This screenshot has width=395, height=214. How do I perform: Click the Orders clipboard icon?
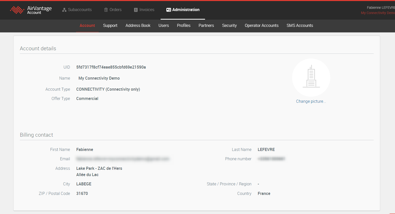tap(106, 10)
